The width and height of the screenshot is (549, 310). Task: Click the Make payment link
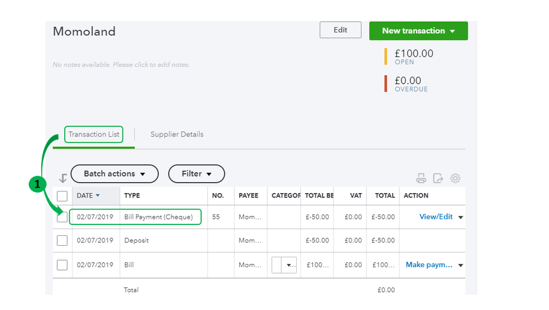(x=429, y=265)
